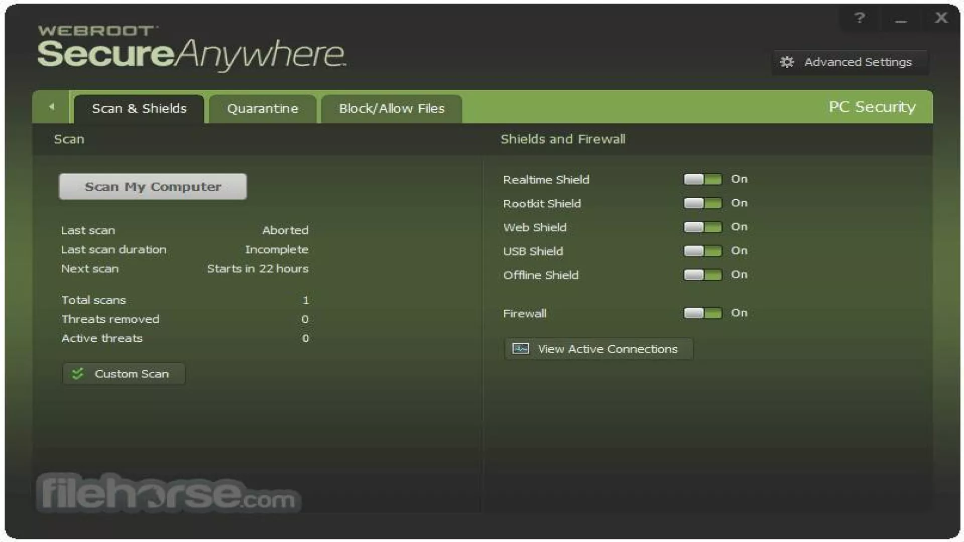Switch to the Block/Allow Files tab
Screen dimensions: 964x542
coord(392,109)
